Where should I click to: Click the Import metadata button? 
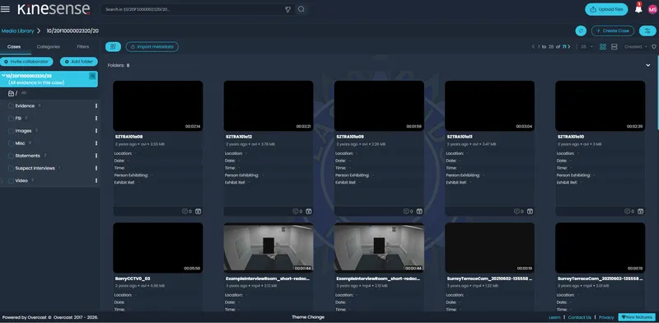[x=152, y=47]
